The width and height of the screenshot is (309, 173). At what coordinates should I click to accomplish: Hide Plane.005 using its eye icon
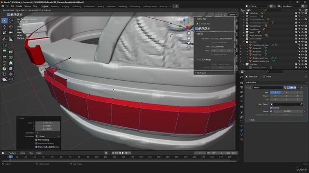(x=303, y=48)
